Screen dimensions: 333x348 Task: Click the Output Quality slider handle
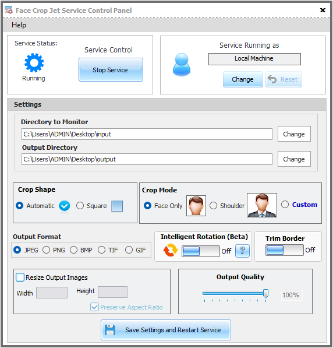pos(265,294)
